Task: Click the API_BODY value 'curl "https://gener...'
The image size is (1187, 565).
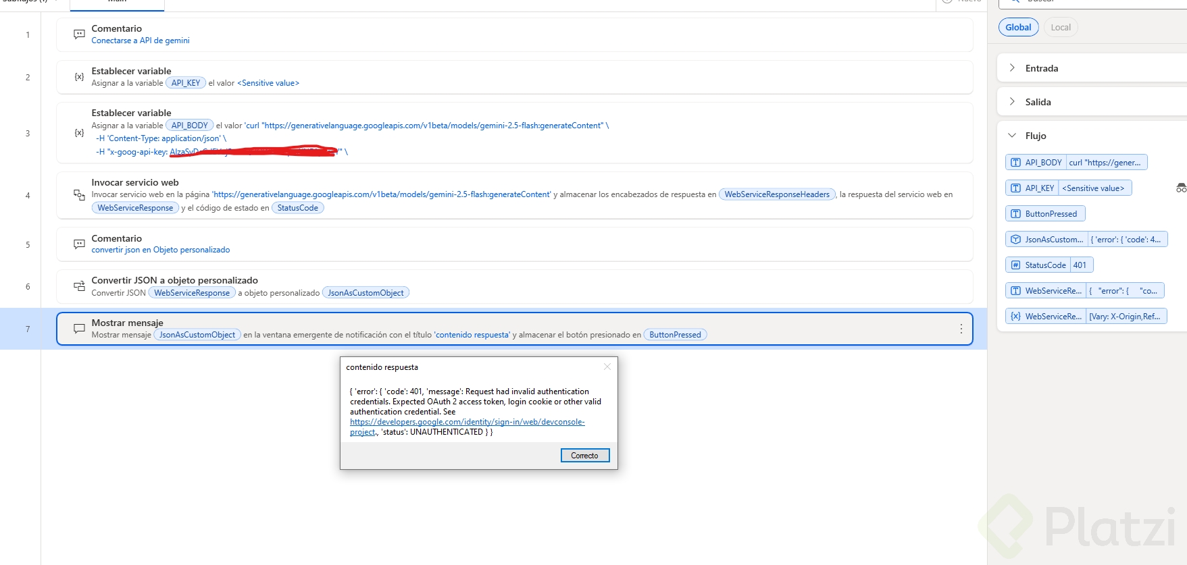Action: point(1105,163)
